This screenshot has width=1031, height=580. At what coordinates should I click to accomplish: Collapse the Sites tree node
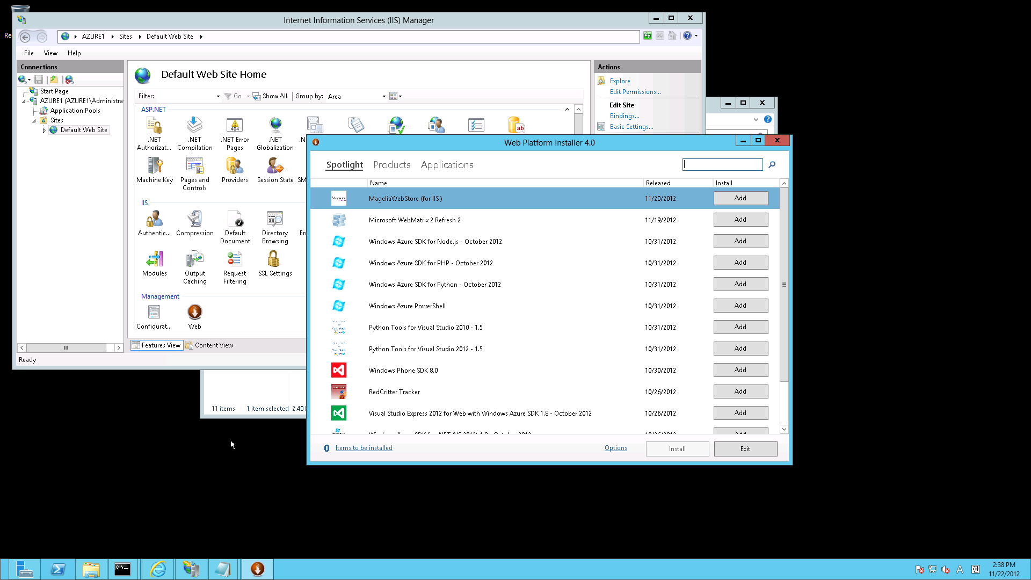point(34,121)
